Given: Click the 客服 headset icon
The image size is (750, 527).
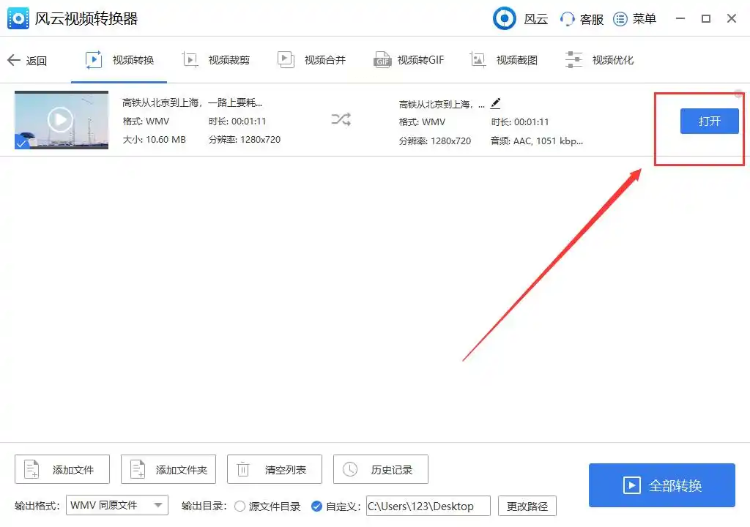Looking at the screenshot, I should pos(568,18).
